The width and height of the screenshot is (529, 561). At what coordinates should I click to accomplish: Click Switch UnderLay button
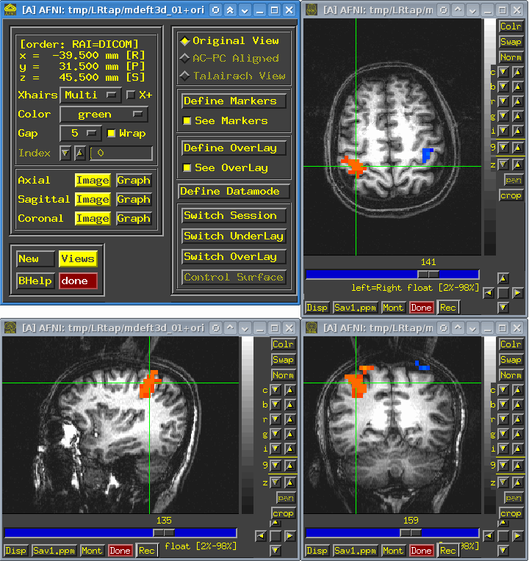[x=234, y=236]
